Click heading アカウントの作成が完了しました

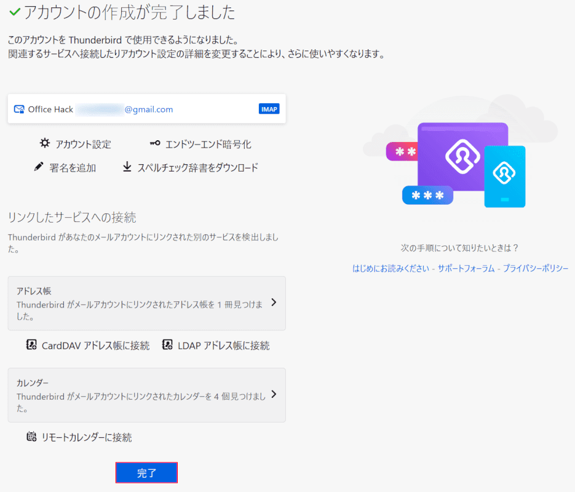pyautogui.click(x=129, y=12)
